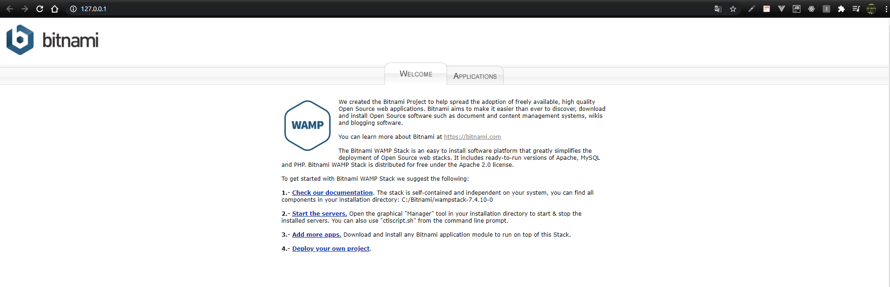Bookmark this page with the star
Image resolution: width=890 pixels, height=287 pixels.
point(733,9)
